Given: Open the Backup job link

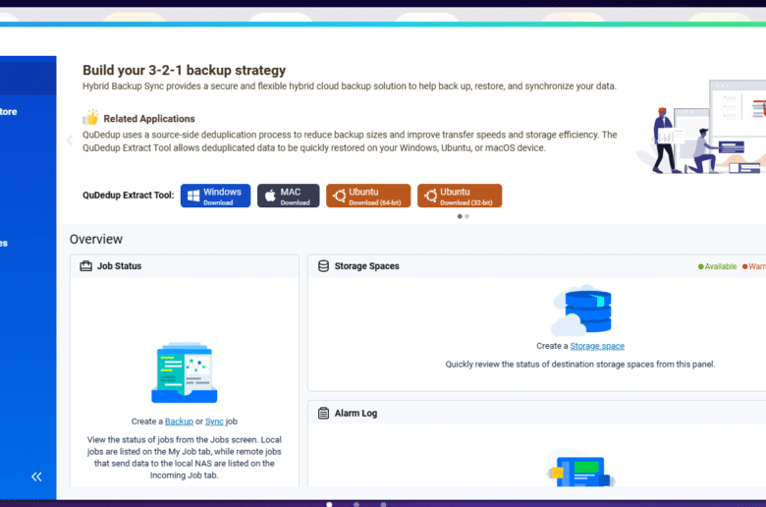Looking at the screenshot, I should 179,422.
